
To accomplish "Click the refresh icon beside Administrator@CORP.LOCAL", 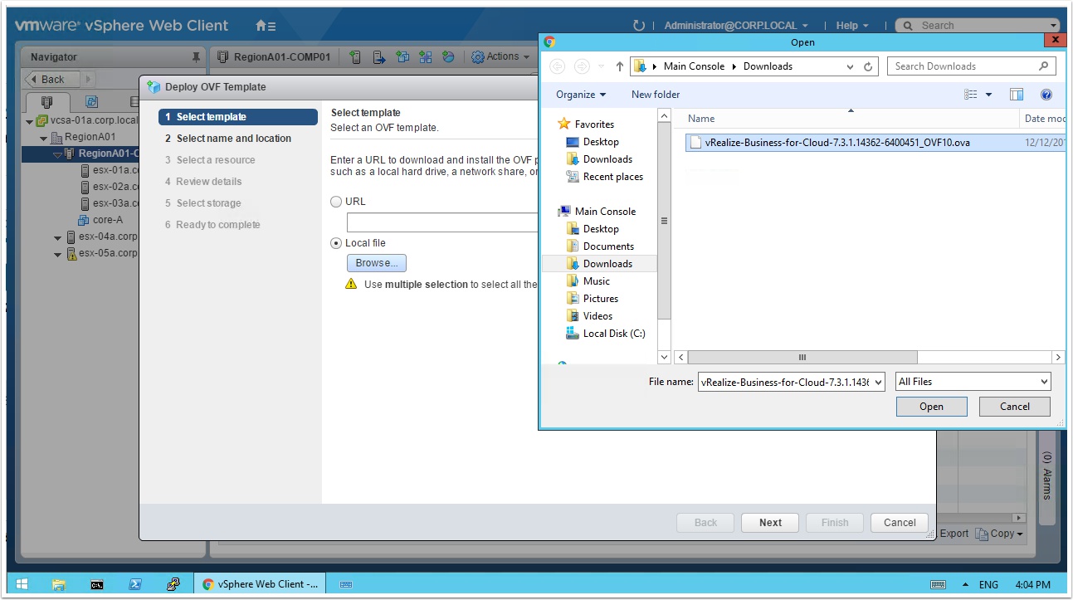I will [x=638, y=26].
